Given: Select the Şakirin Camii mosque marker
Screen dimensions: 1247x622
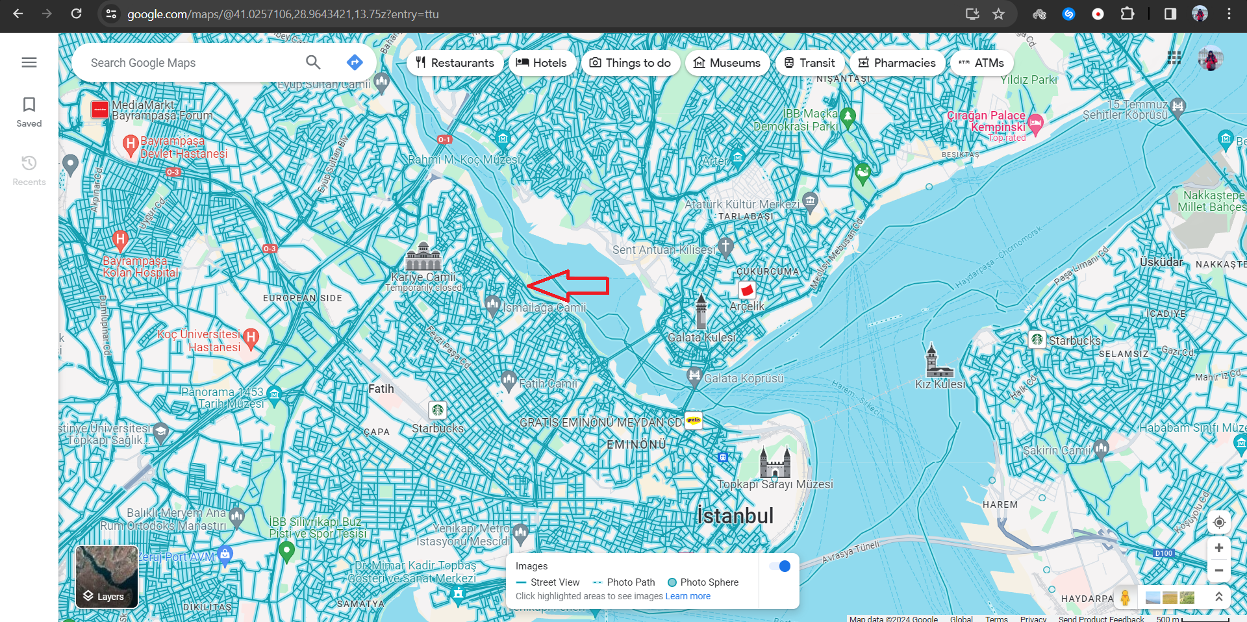Looking at the screenshot, I should click(1101, 448).
